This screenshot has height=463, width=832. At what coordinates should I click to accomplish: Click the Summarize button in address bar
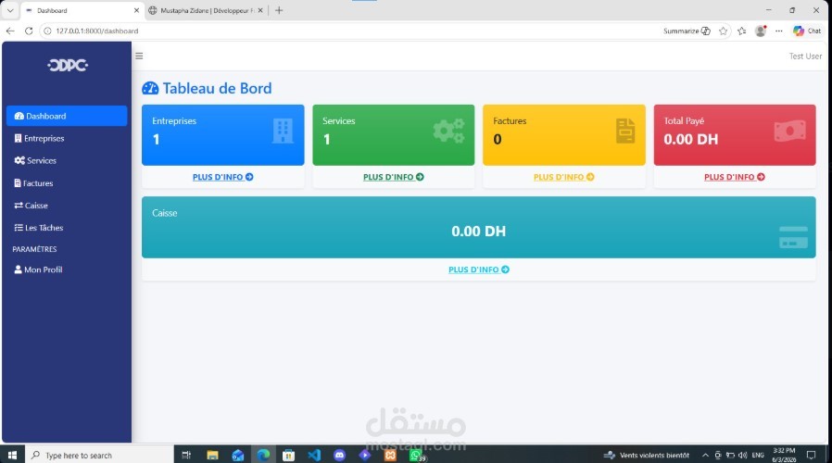click(x=687, y=31)
